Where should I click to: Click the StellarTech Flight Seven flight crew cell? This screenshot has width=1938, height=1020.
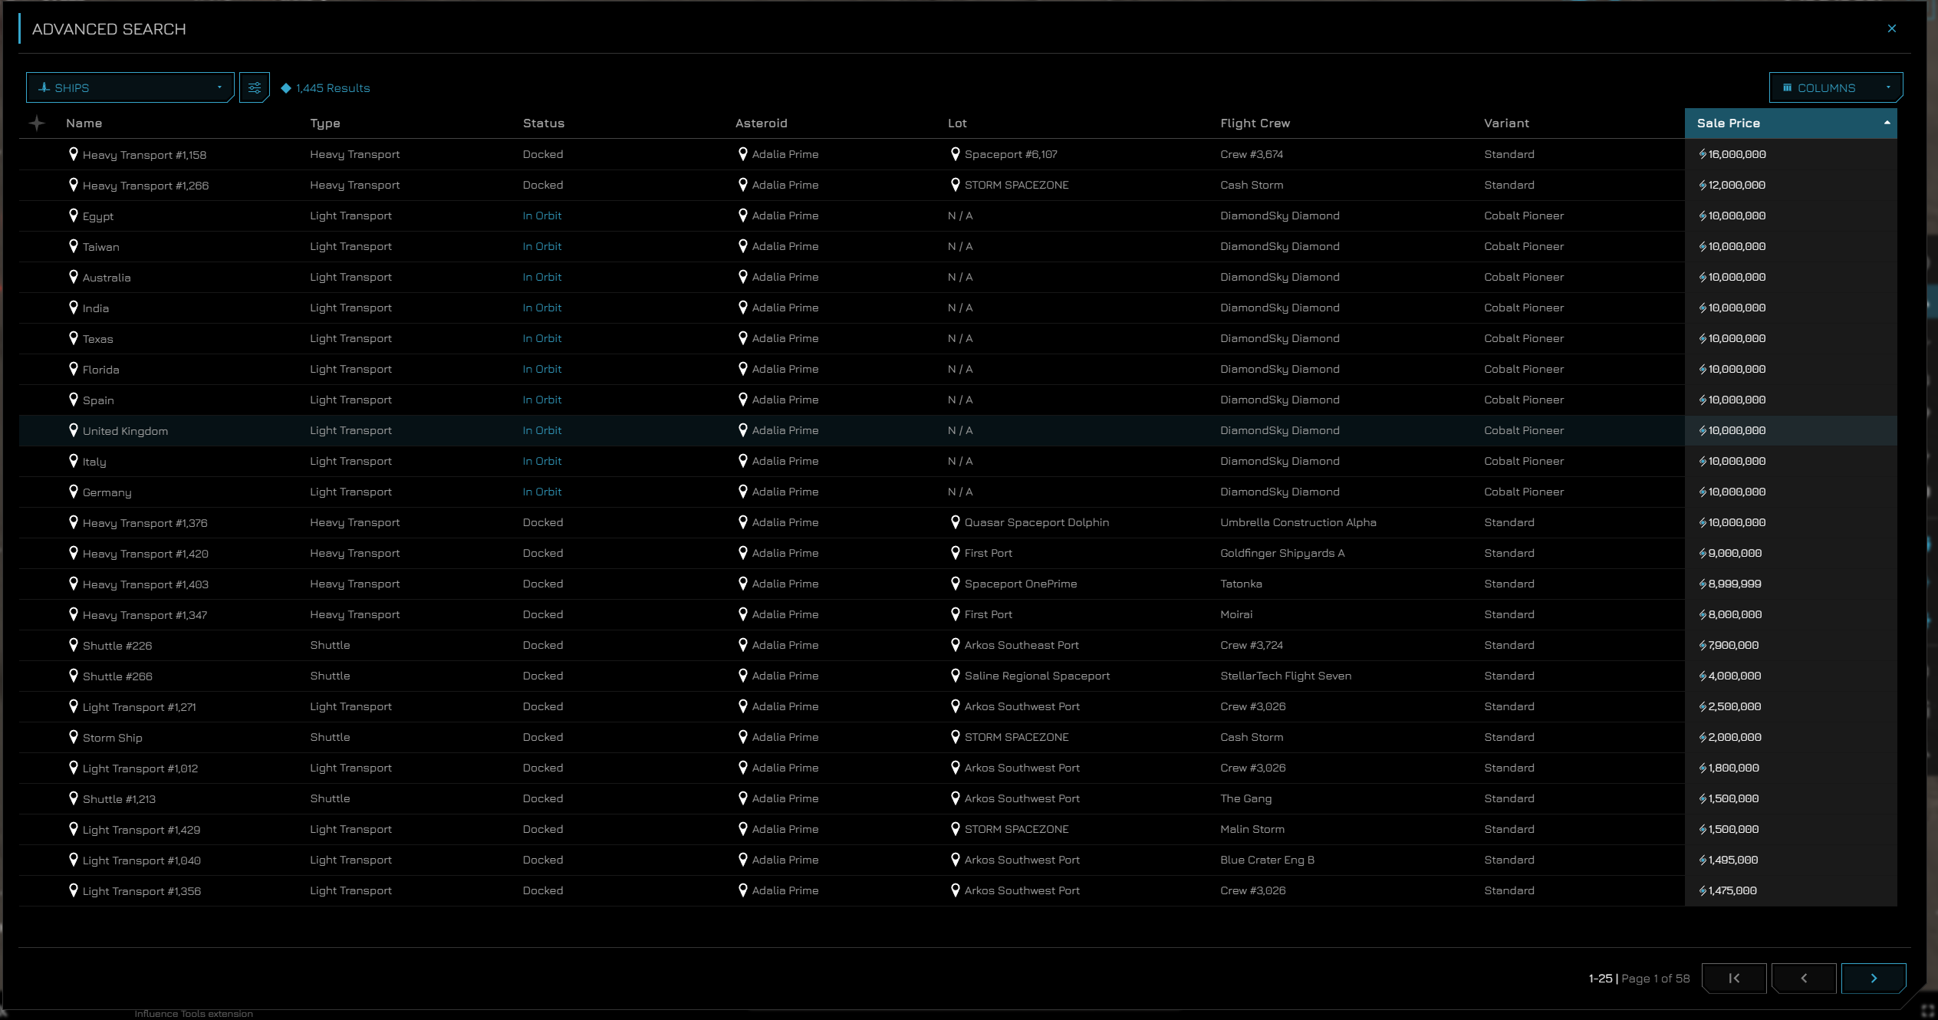pyautogui.click(x=1285, y=676)
